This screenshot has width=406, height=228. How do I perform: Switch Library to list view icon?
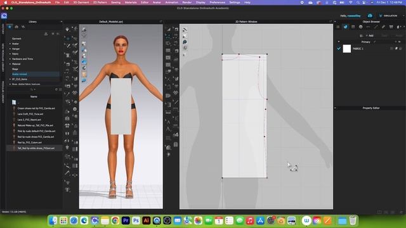click(x=60, y=89)
